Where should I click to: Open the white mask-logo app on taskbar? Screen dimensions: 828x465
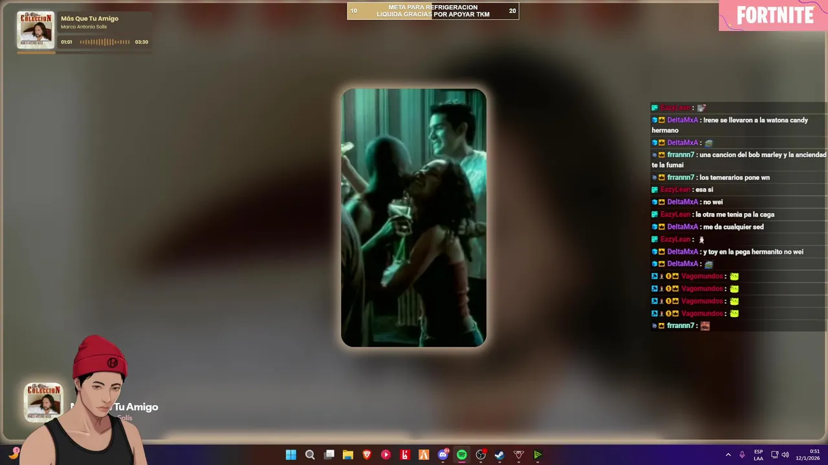click(519, 455)
